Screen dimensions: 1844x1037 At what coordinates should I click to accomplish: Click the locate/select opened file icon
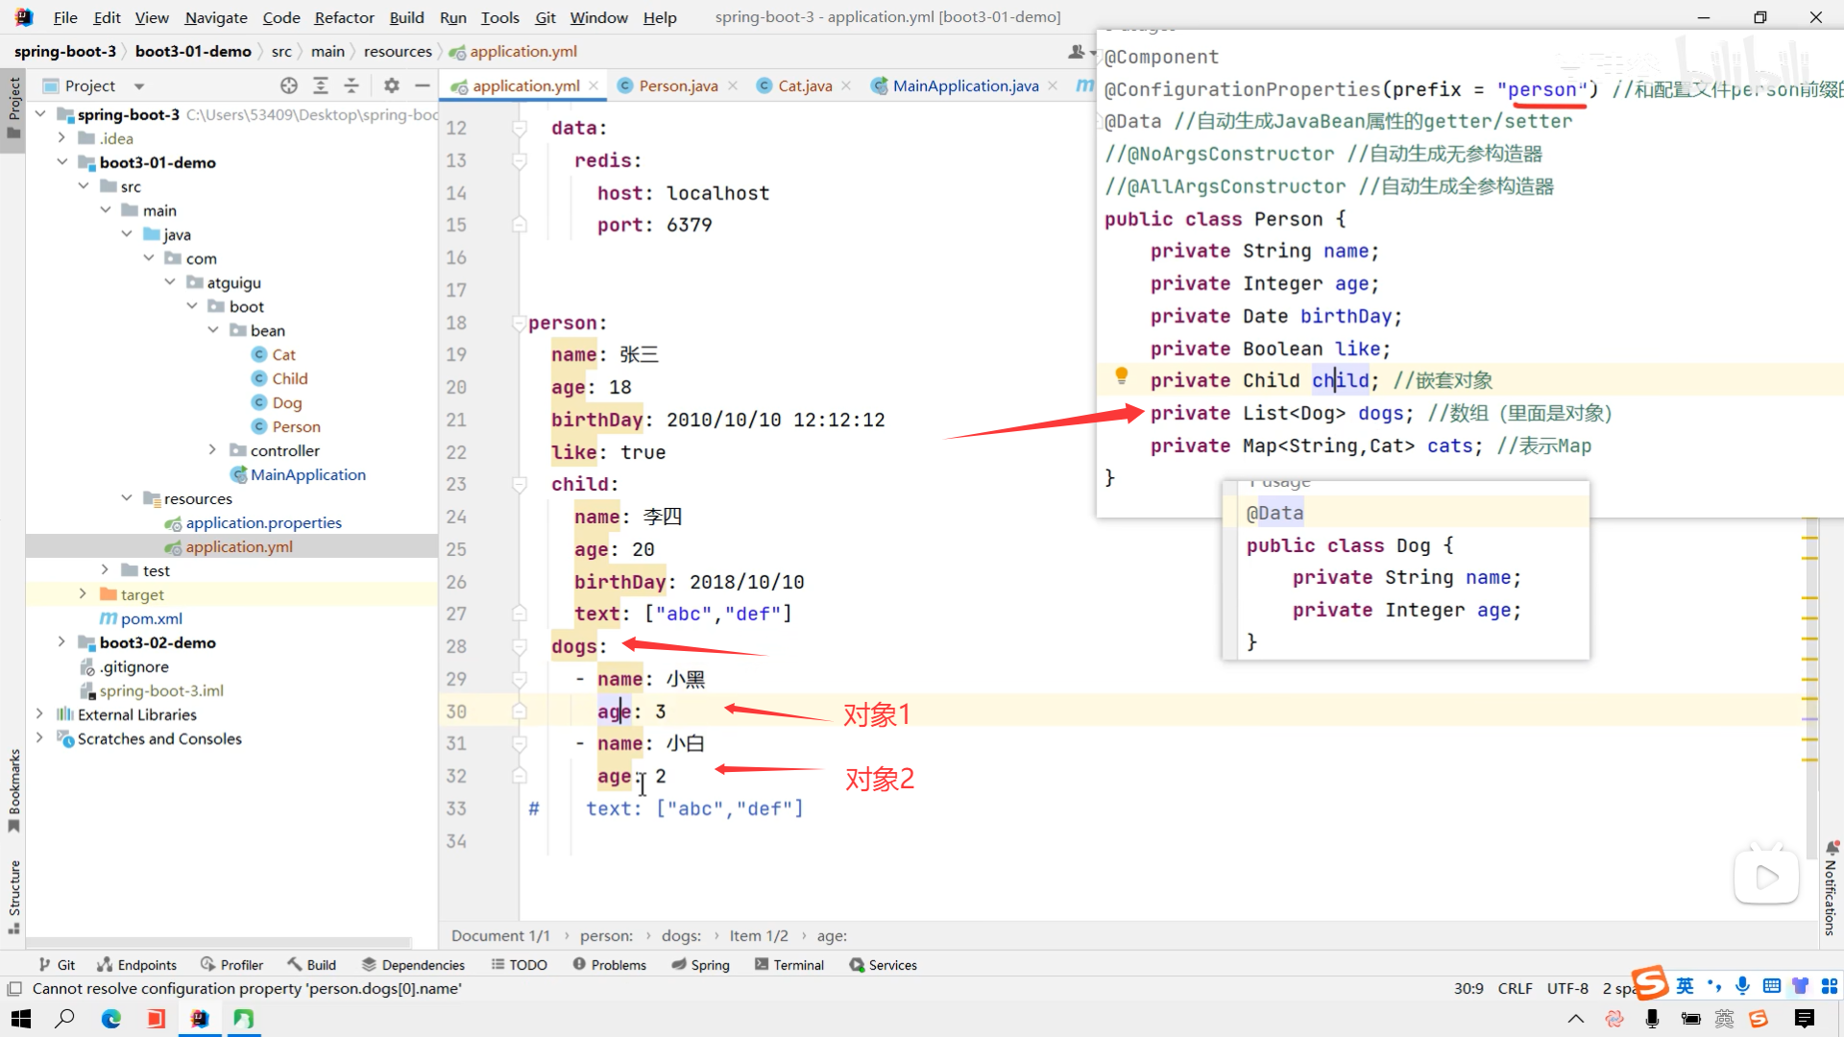[288, 85]
